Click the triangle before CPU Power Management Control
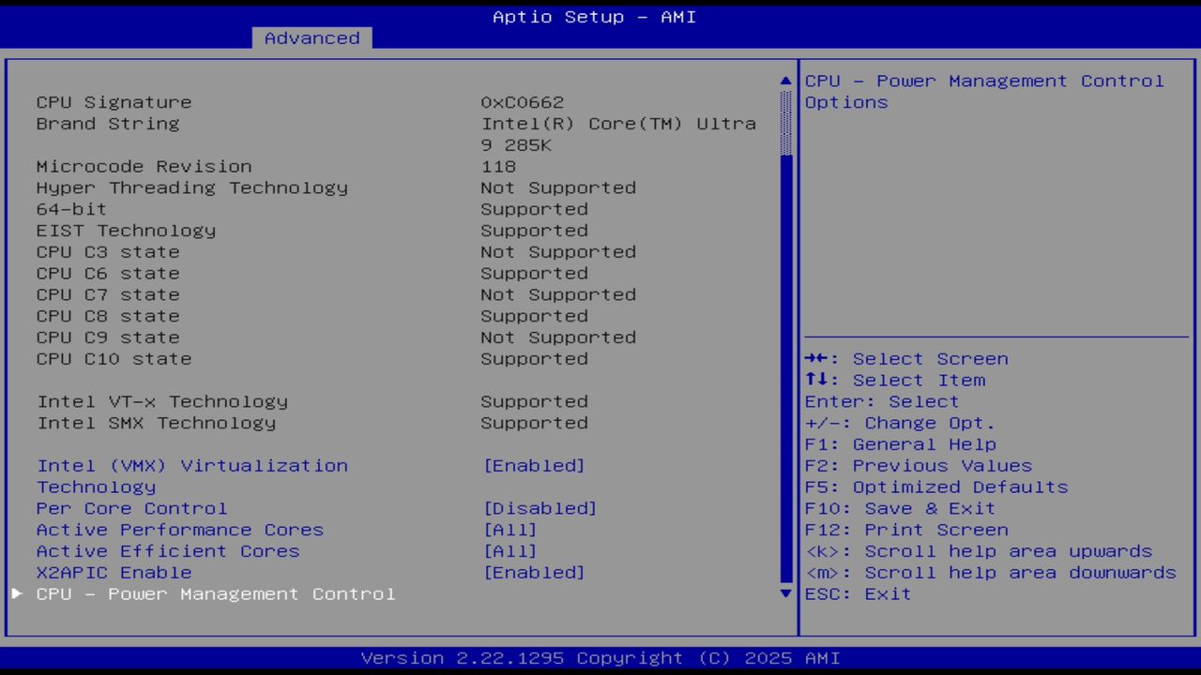 16,593
